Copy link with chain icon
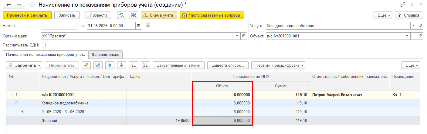Viewport: 427px width, 134px height. (403, 5)
